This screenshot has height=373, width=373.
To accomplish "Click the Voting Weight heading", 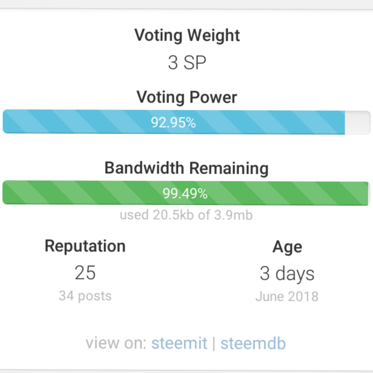I will 187,35.
